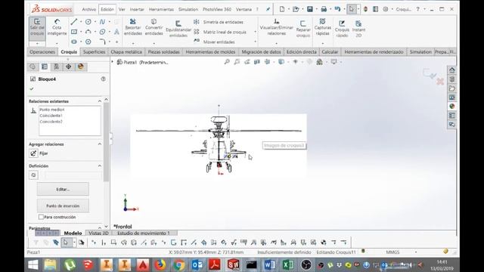This screenshot has width=484, height=272.
Task: Click Equidistanciar entidades tool
Action: 178,29
